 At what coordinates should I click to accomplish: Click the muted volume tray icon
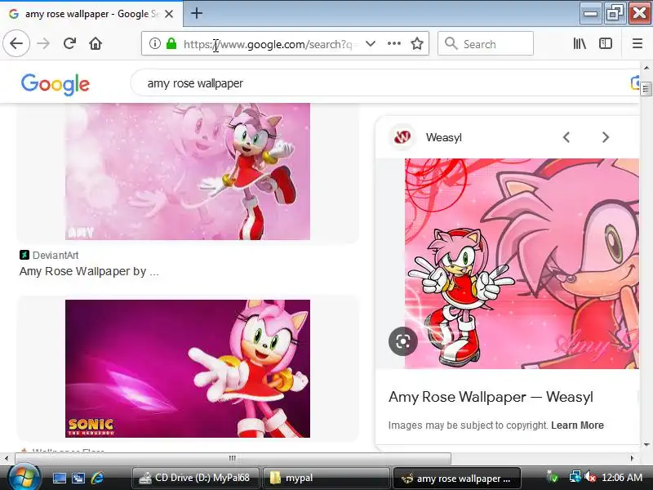click(590, 477)
